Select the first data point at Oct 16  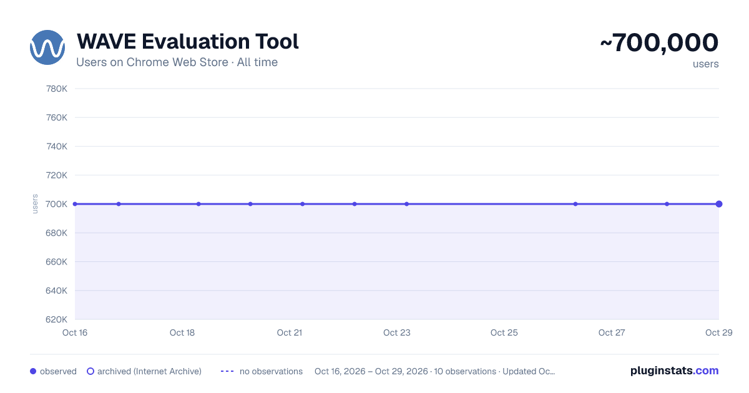tap(75, 204)
